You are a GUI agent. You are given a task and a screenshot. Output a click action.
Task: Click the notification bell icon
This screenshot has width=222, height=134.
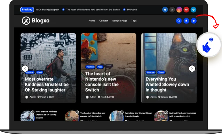[186, 21]
